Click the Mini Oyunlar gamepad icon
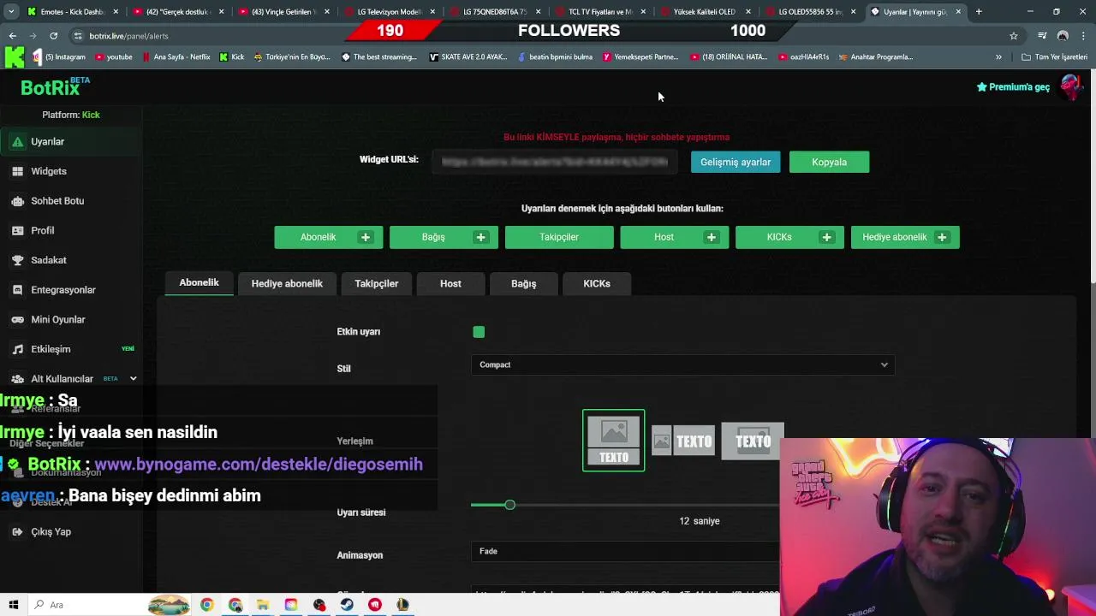The image size is (1096, 616). (x=17, y=319)
